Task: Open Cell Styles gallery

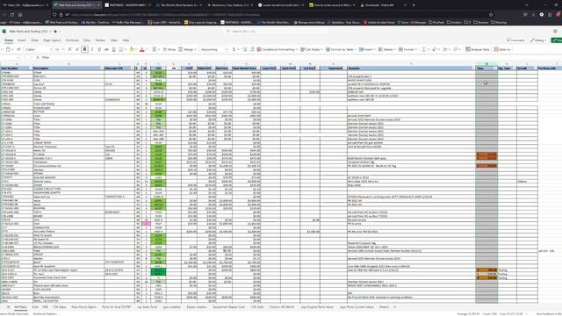Action: tap(311, 49)
